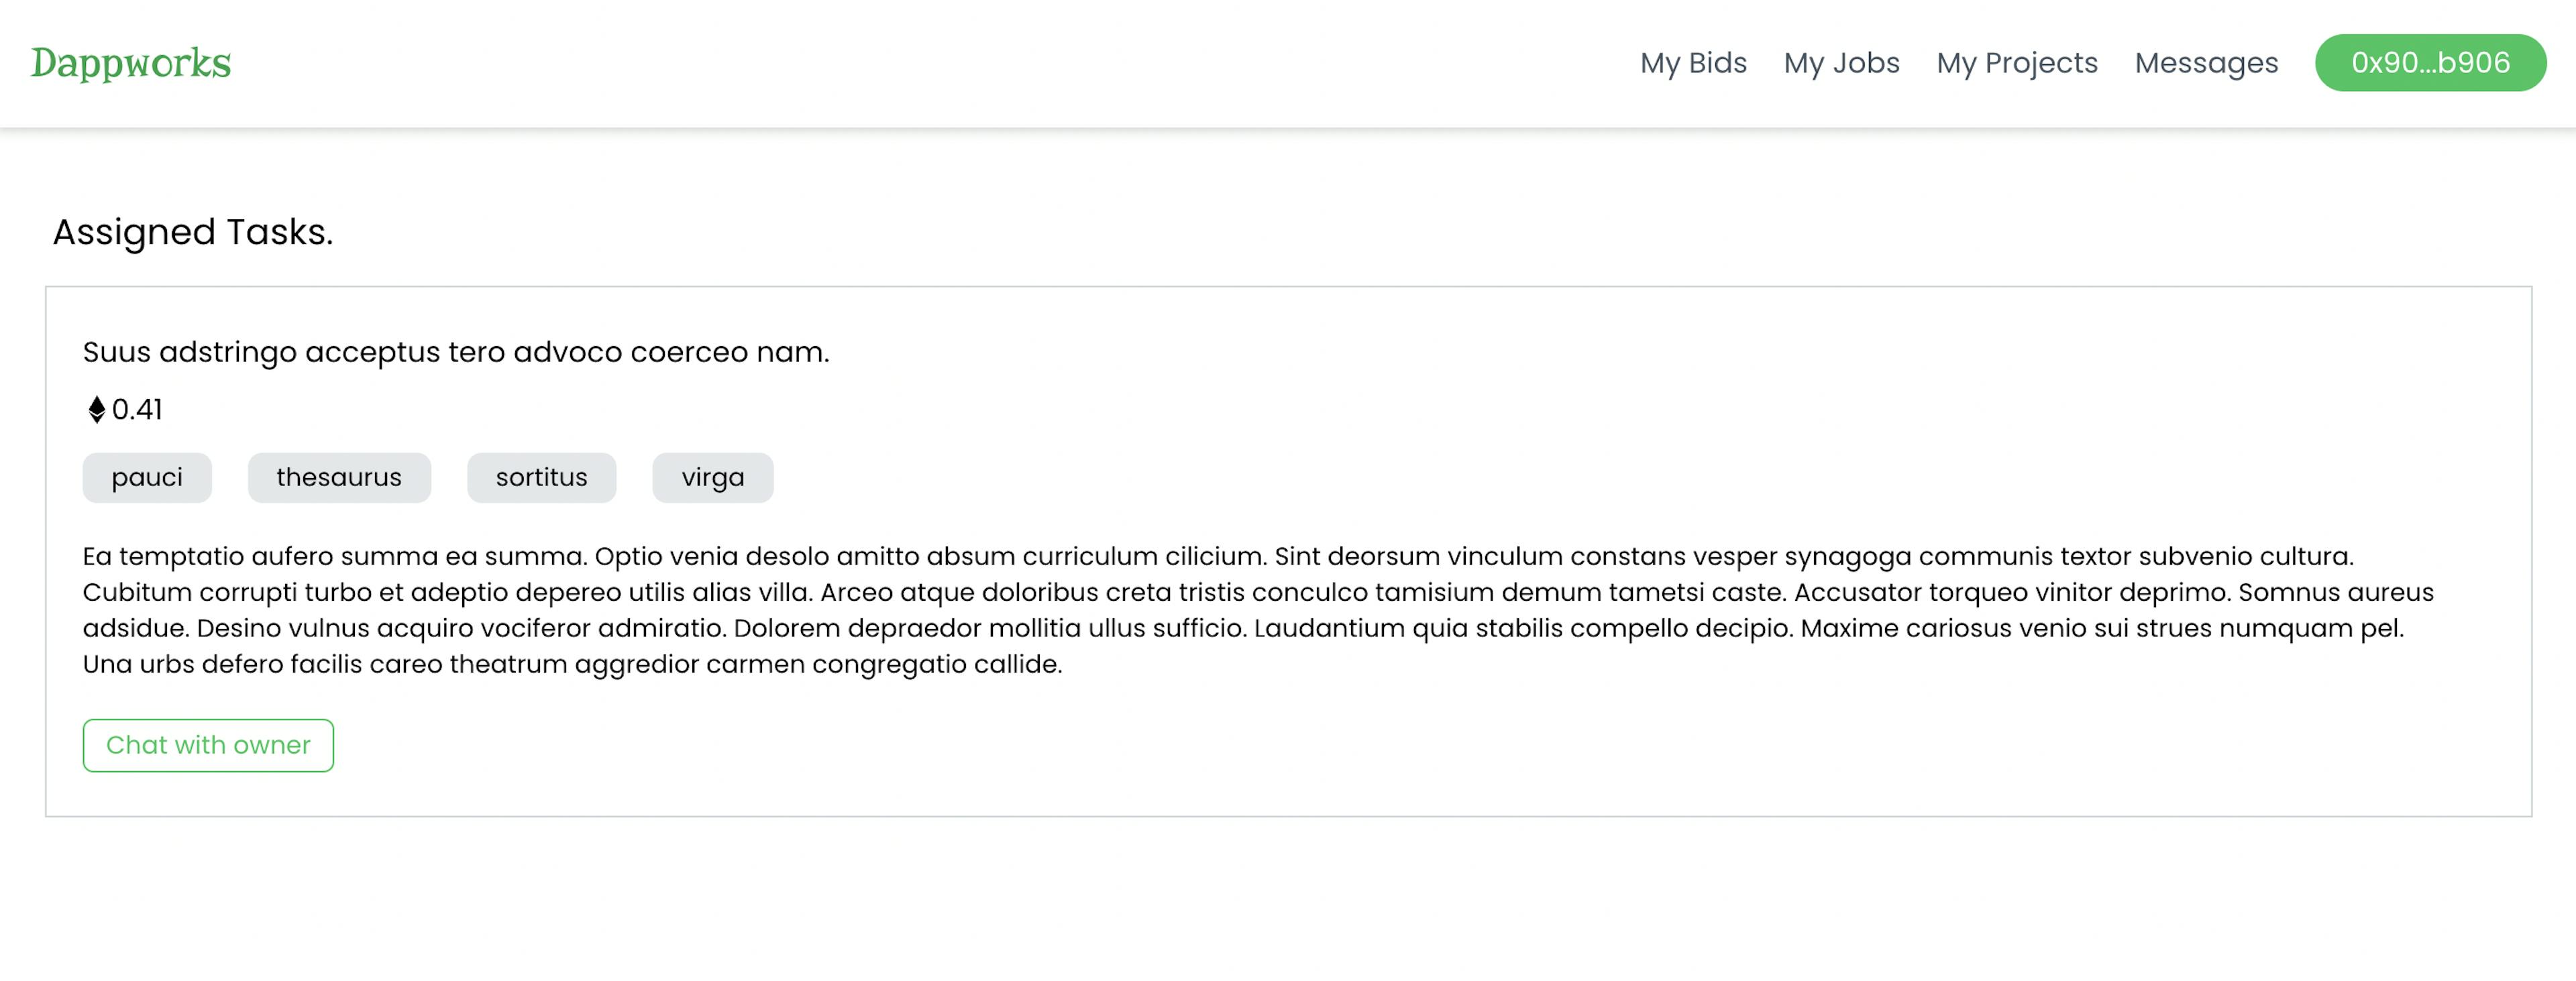2576x981 pixels.
Task: Select the Messages navigation link
Action: coord(2206,62)
